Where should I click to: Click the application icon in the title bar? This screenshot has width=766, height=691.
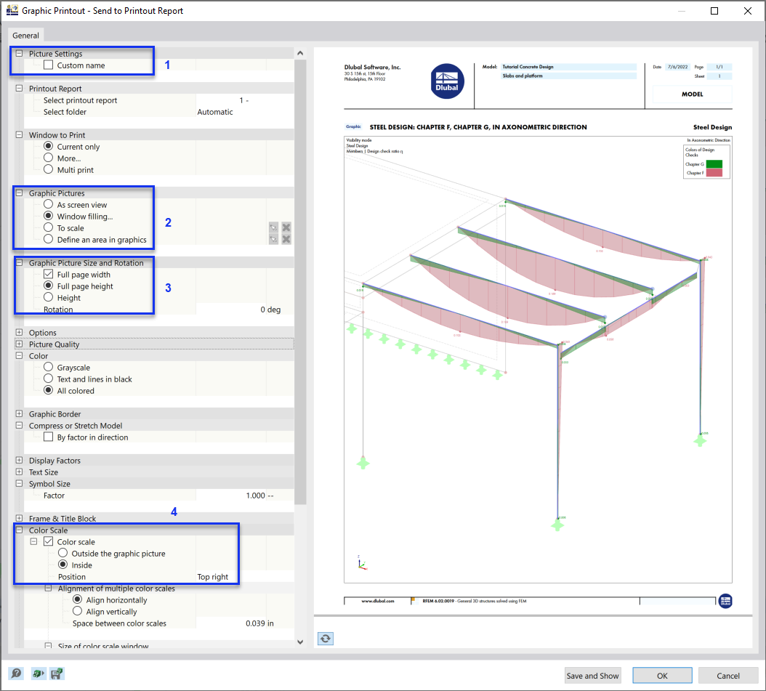coord(12,10)
